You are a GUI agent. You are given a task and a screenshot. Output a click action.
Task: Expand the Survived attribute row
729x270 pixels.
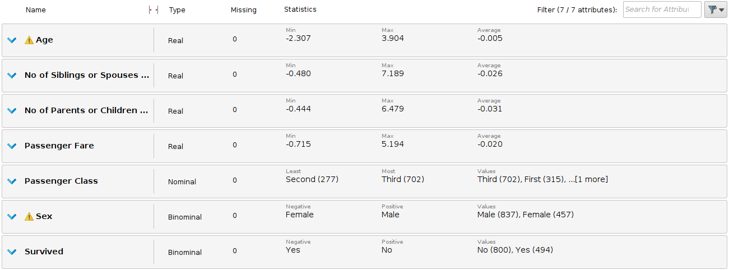tap(12, 252)
